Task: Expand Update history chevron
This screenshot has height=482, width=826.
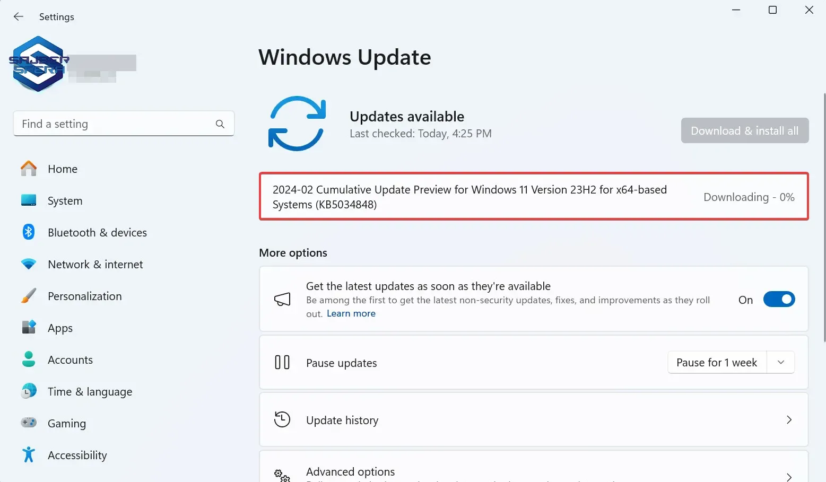Action: click(789, 420)
